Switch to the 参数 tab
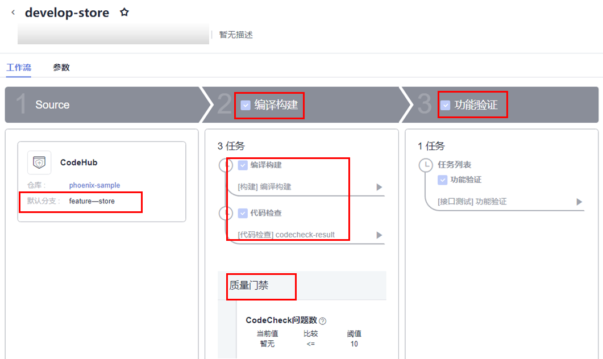Screen dimensions: 603x359 61,67
